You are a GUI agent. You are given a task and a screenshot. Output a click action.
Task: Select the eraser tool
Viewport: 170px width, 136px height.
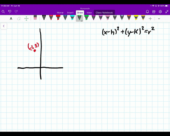[x=35, y=17]
